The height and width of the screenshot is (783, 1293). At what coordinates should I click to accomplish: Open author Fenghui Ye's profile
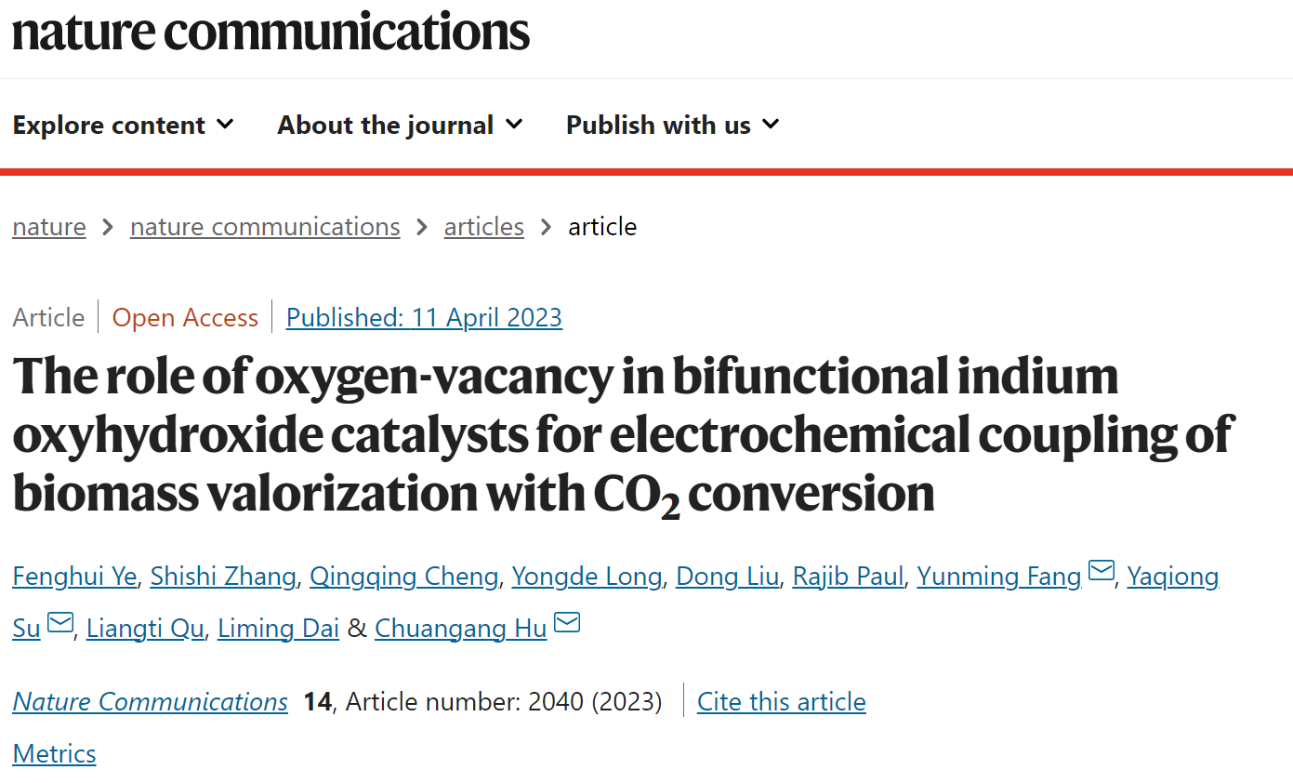(74, 577)
